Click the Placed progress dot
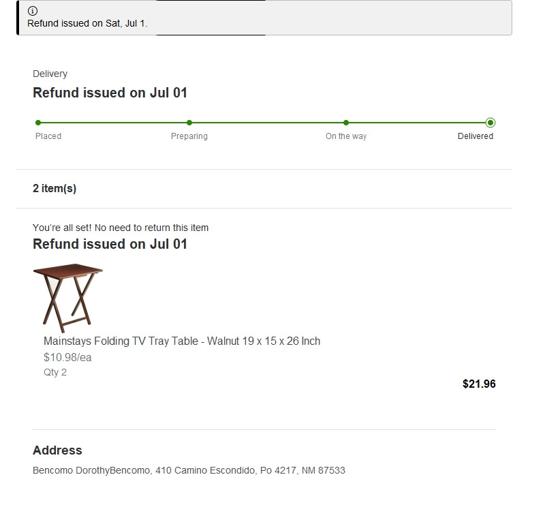Screen dimensions: 545x522 [38, 123]
